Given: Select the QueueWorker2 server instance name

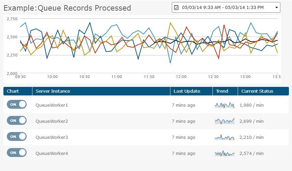Looking at the screenshot, I should [52, 121].
